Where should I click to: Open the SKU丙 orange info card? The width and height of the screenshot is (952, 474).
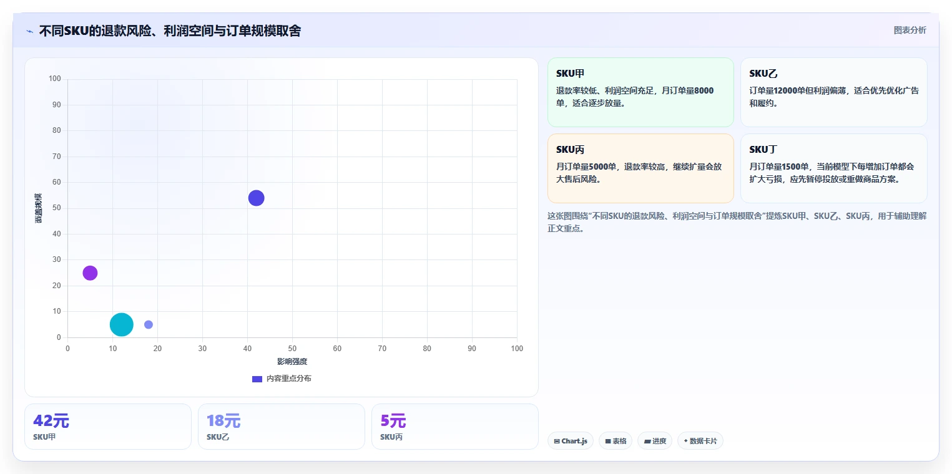coord(640,168)
